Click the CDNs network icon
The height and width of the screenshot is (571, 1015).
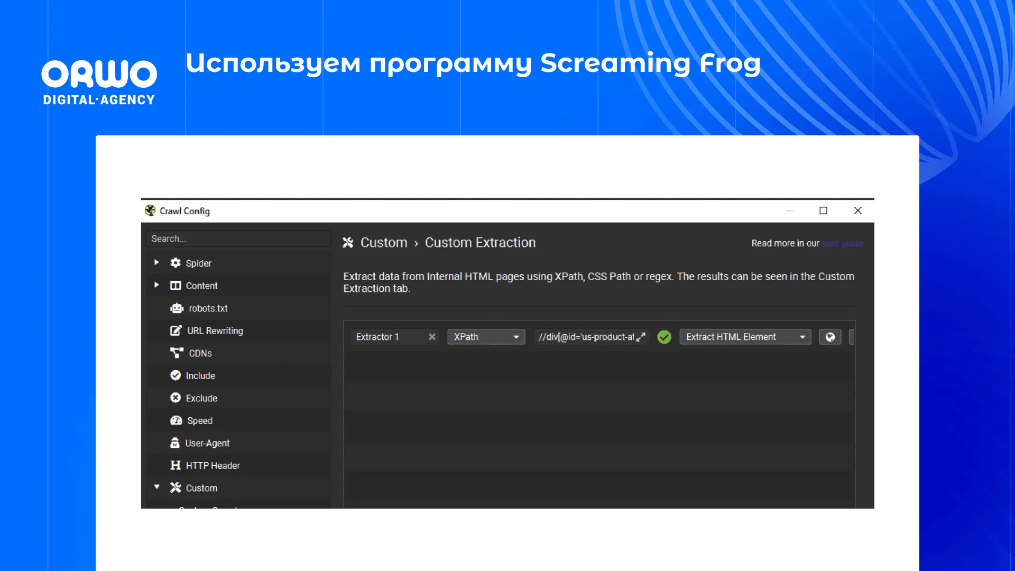(x=177, y=353)
